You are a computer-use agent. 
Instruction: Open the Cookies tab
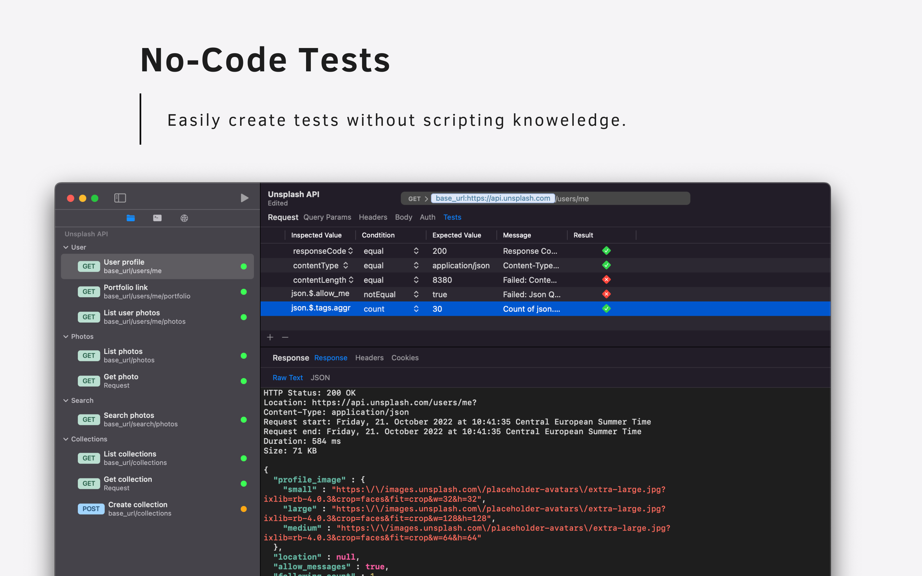(x=405, y=358)
